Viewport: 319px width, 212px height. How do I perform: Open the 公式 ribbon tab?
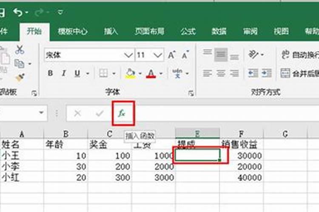188,31
